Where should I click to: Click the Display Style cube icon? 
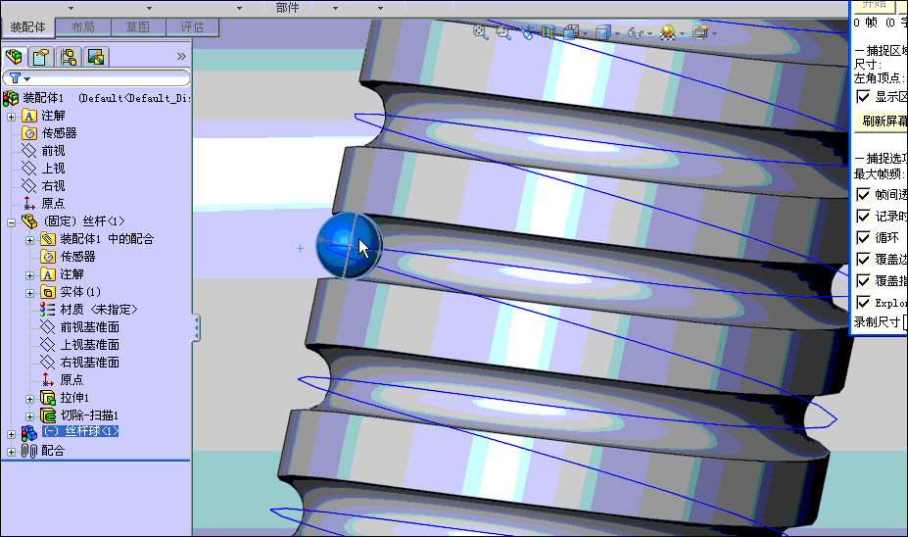[x=603, y=32]
